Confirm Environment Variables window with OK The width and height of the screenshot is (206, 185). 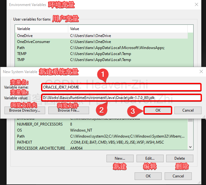tap(148, 176)
